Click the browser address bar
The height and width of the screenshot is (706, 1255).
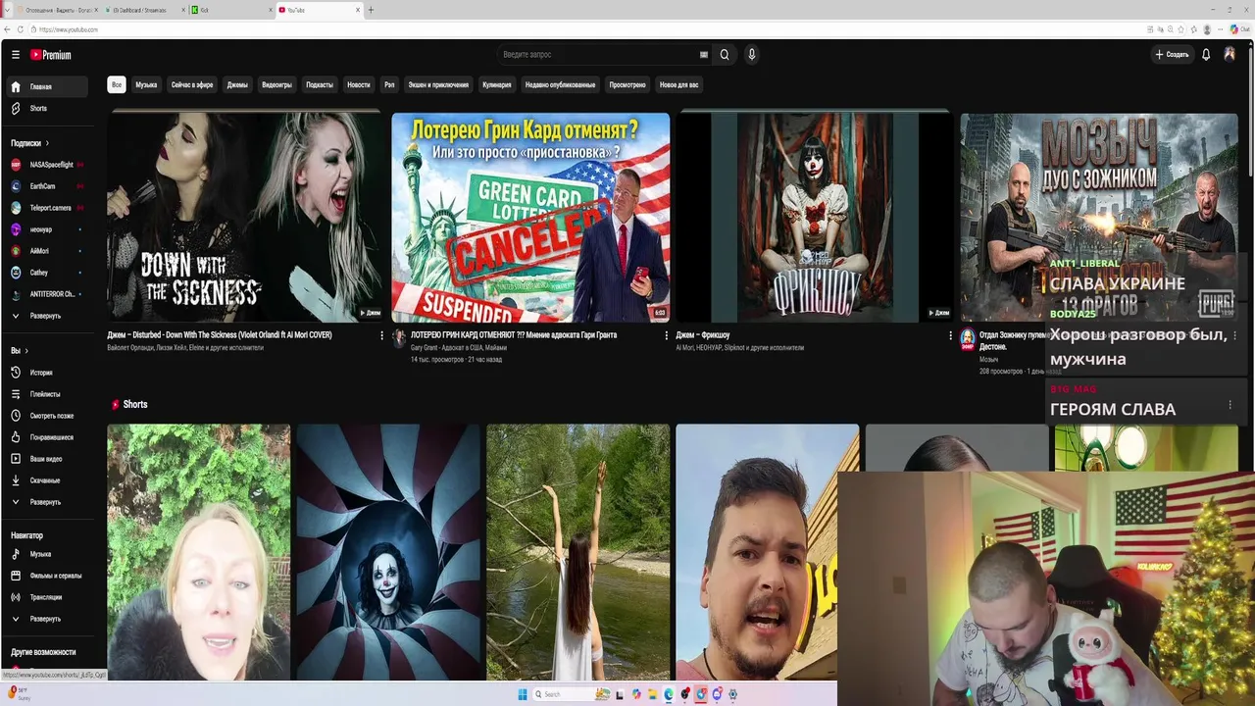point(588,29)
